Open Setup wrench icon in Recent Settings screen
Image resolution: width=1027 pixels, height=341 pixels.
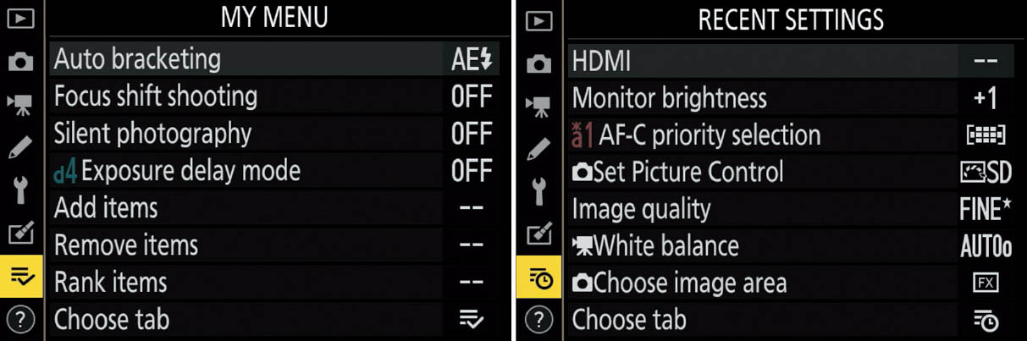[x=538, y=191]
